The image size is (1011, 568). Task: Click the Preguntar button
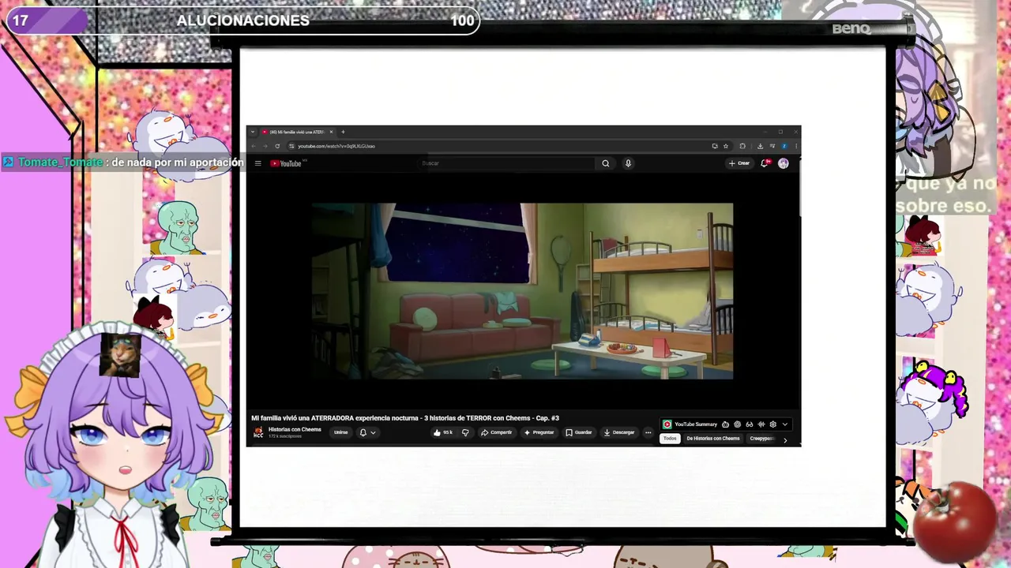[539, 432]
